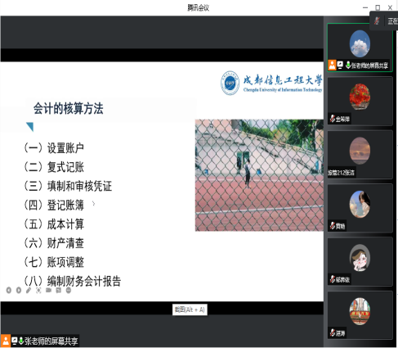Expand the small chevron next to 登记账簿
The image size is (398, 348).
pyautogui.click(x=94, y=203)
